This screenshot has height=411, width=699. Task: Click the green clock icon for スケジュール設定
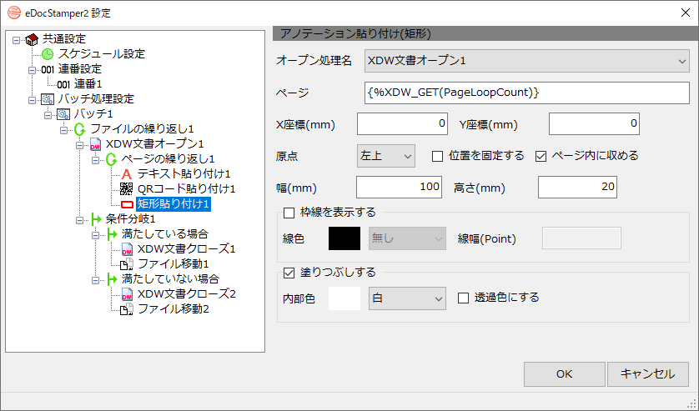pos(48,54)
